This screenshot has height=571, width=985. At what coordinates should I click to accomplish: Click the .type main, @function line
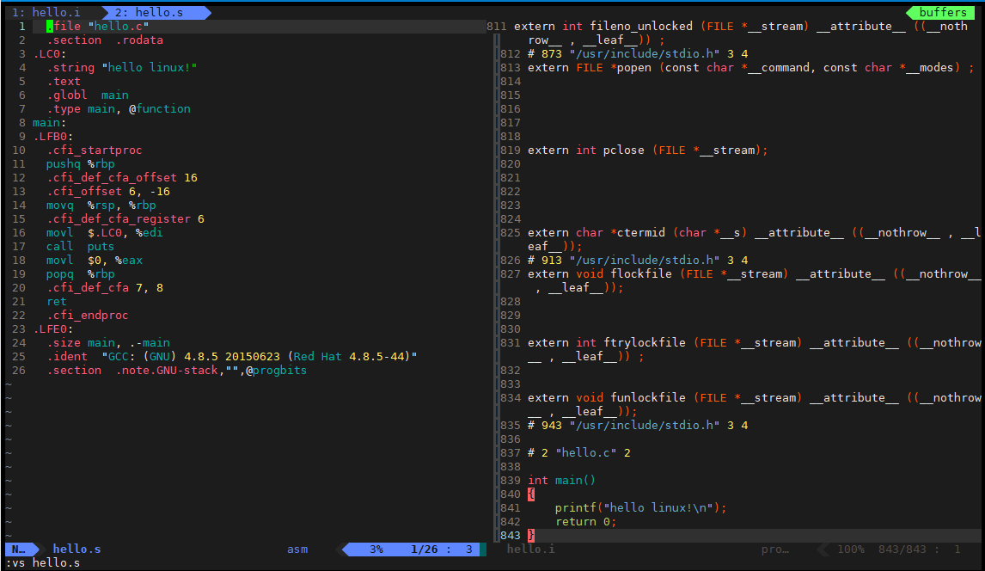(118, 109)
